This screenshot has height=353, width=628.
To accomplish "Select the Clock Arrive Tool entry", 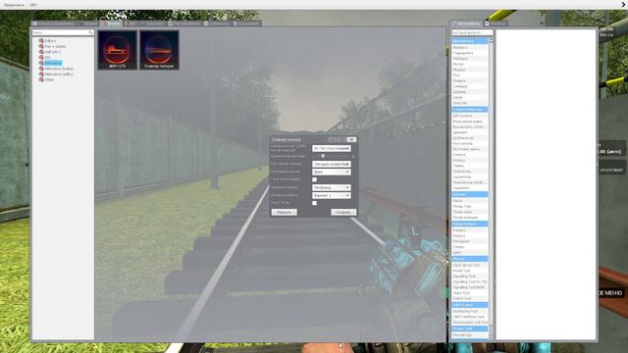I will point(469,265).
